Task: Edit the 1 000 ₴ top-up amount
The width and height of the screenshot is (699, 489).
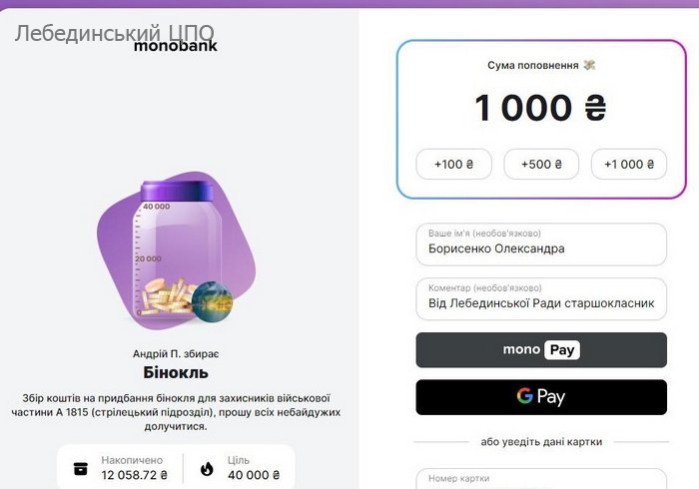Action: (540, 109)
